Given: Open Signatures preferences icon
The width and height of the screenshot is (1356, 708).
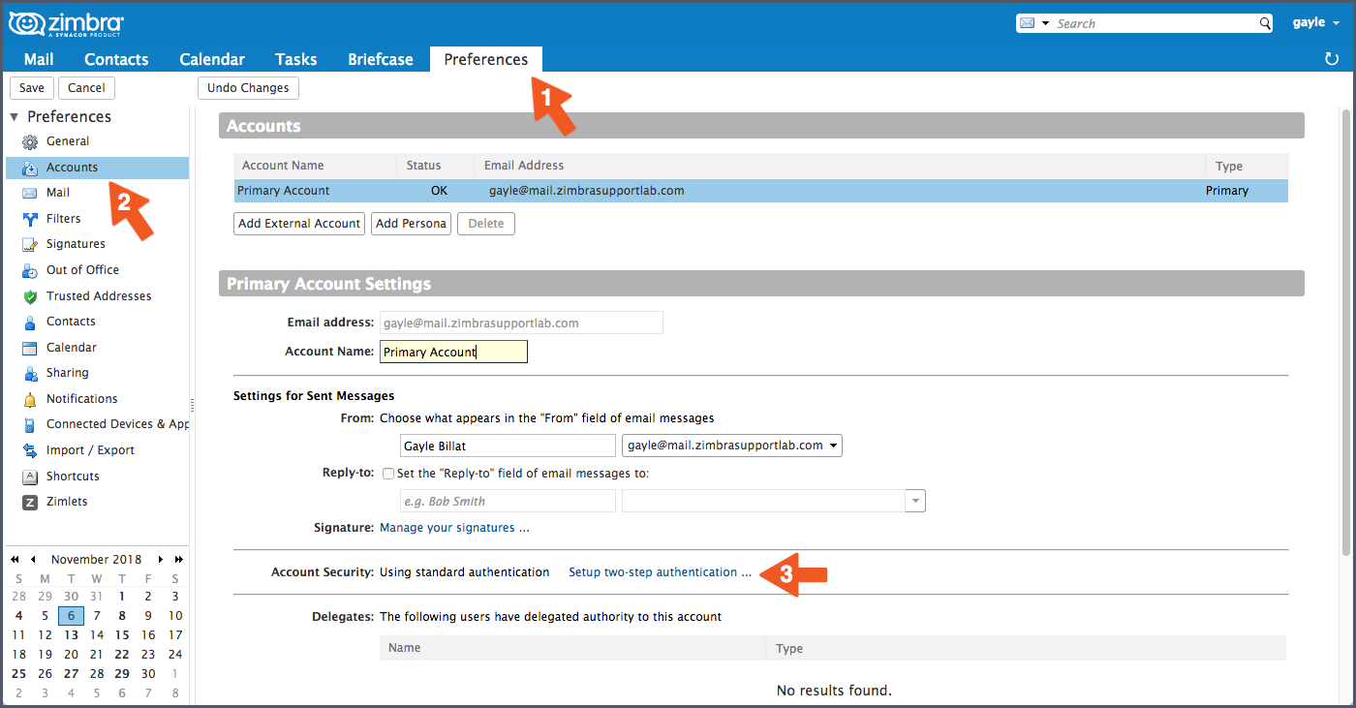Looking at the screenshot, I should click(29, 244).
